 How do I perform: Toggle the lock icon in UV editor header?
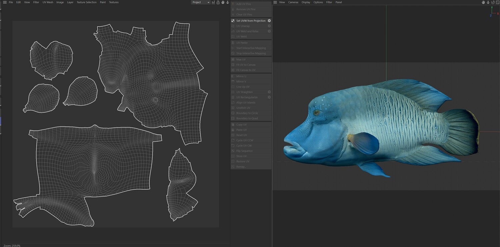[218, 2]
